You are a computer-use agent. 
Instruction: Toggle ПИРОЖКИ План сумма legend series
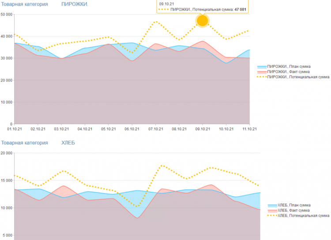(284, 66)
